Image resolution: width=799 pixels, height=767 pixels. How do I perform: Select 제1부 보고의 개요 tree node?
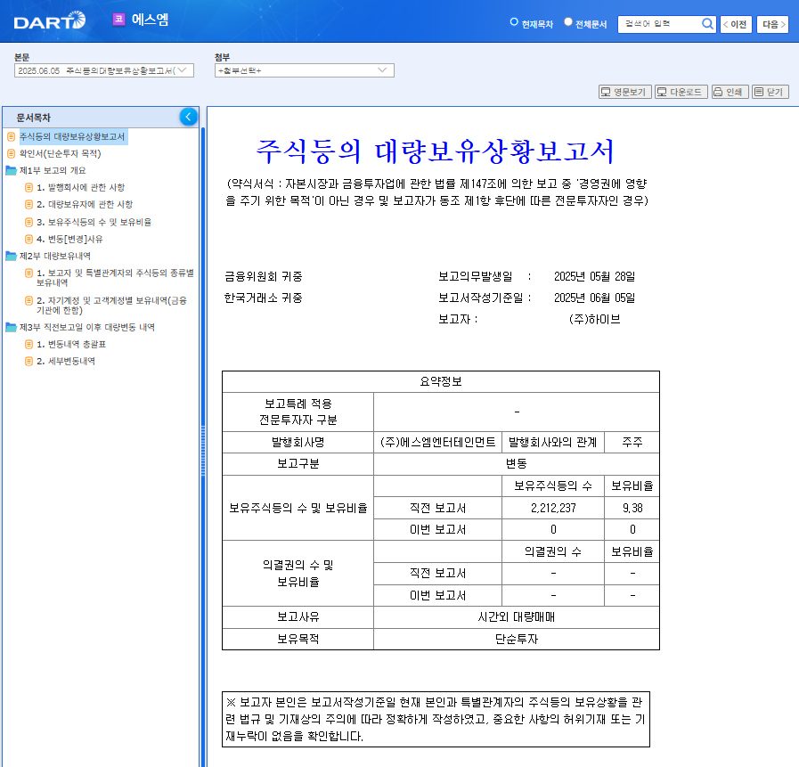coord(53,170)
